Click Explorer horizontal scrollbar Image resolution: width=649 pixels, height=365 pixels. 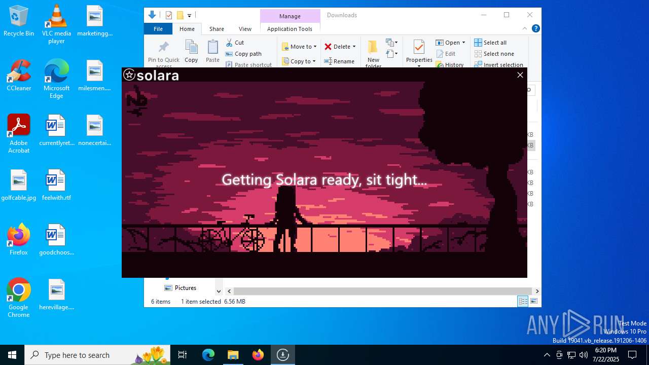(x=382, y=291)
